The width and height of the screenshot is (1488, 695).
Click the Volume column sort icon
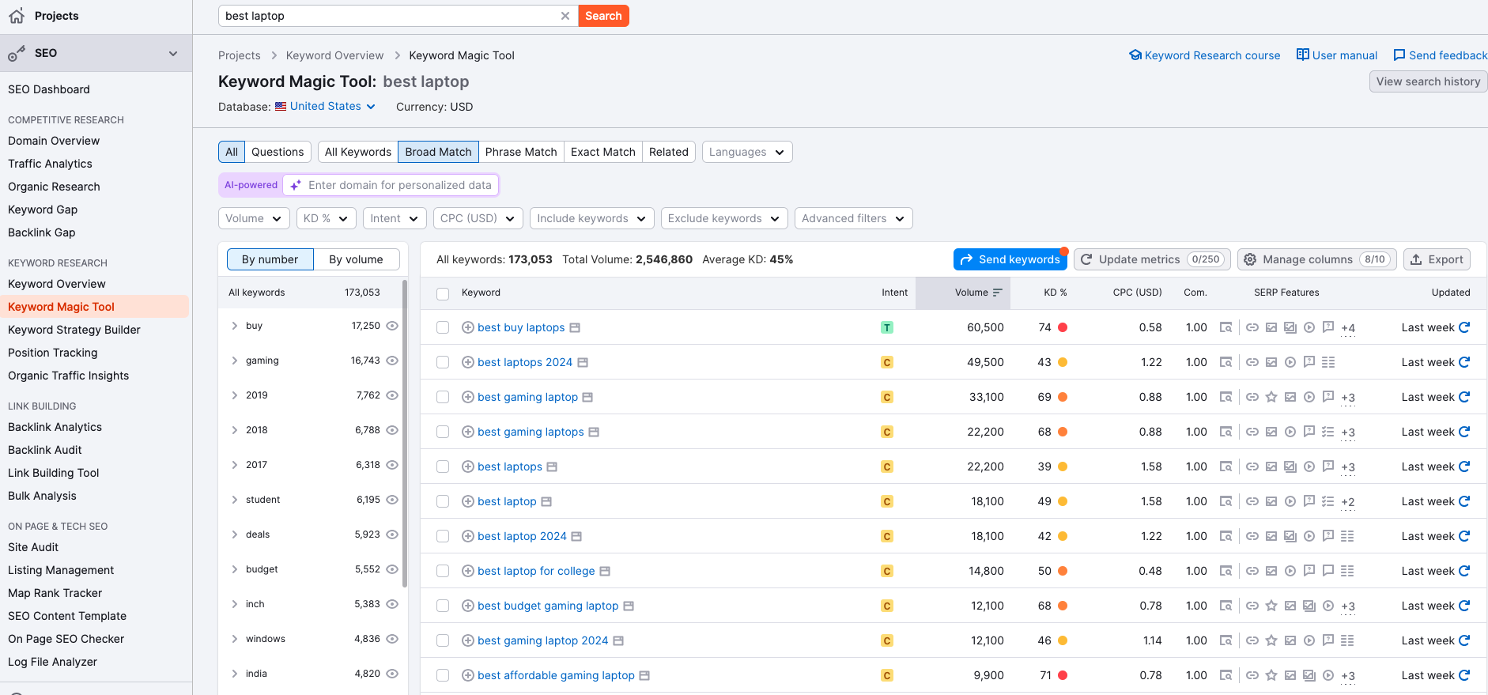pyautogui.click(x=998, y=293)
